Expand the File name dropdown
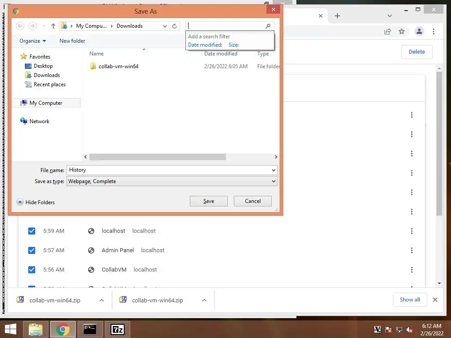 [274, 170]
